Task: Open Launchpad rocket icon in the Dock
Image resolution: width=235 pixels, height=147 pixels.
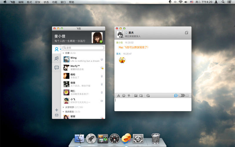Action: tap(91, 138)
